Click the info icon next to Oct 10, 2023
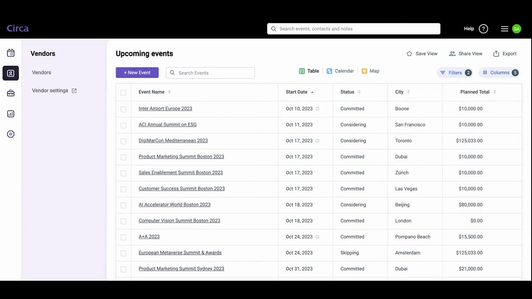The height and width of the screenshot is (299, 532). click(317, 109)
